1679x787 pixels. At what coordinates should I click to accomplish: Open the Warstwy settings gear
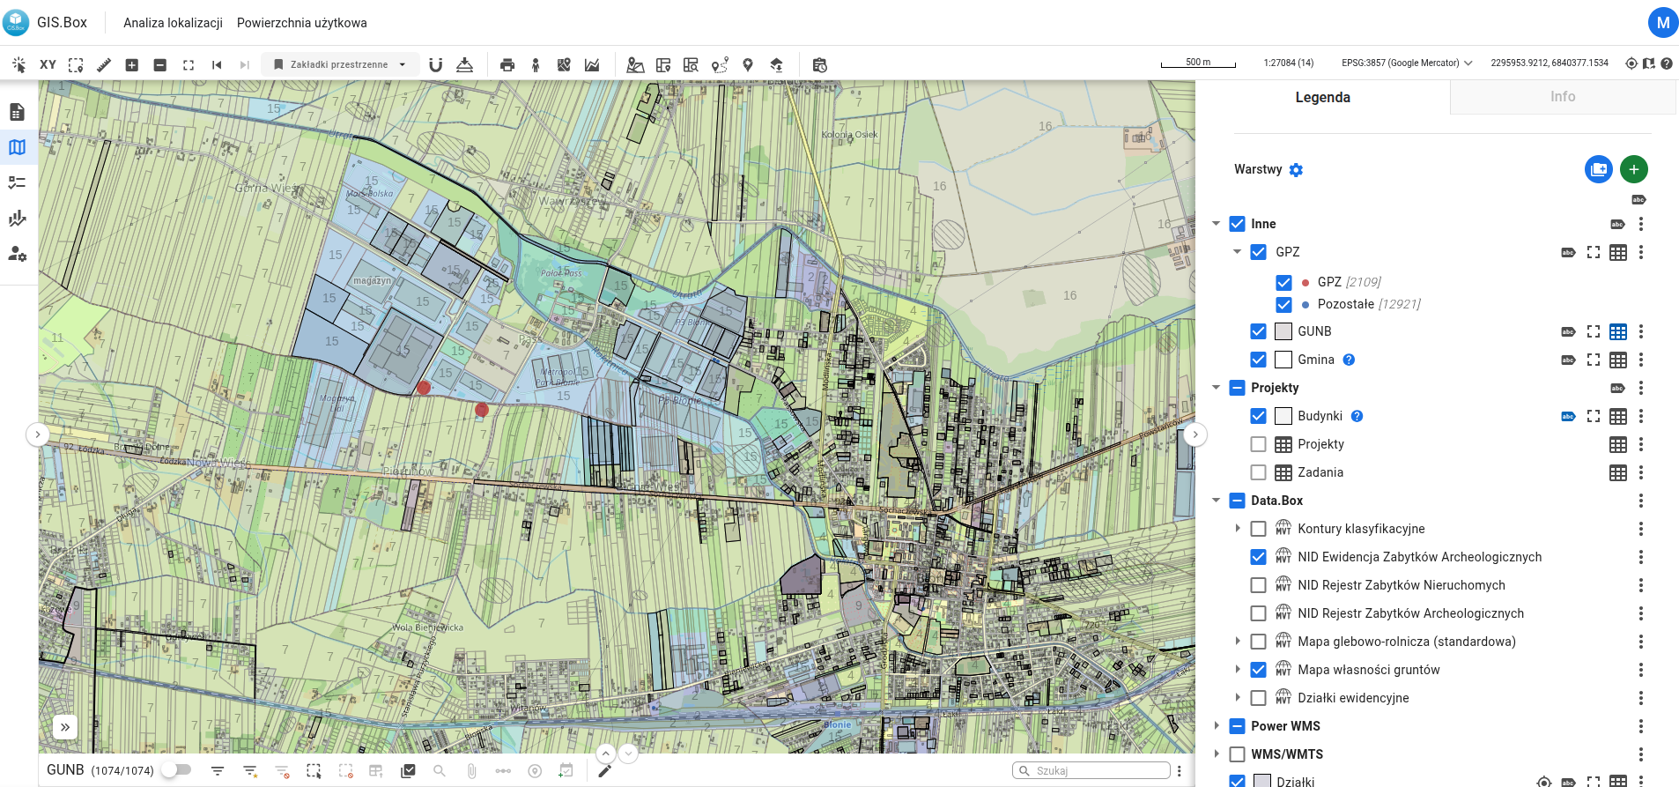1296,170
